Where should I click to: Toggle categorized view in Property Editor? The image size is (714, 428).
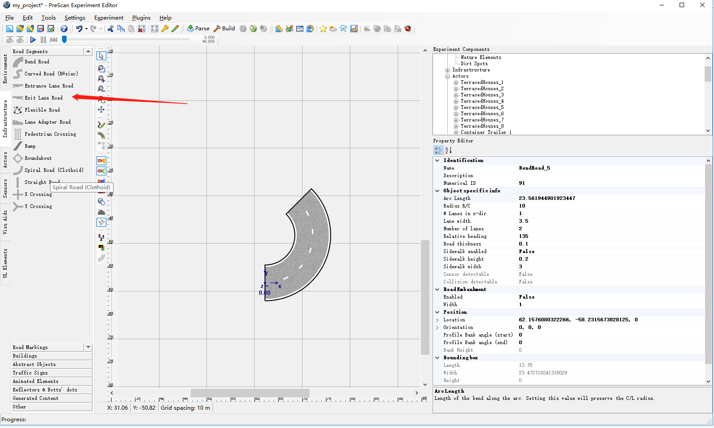click(x=438, y=150)
